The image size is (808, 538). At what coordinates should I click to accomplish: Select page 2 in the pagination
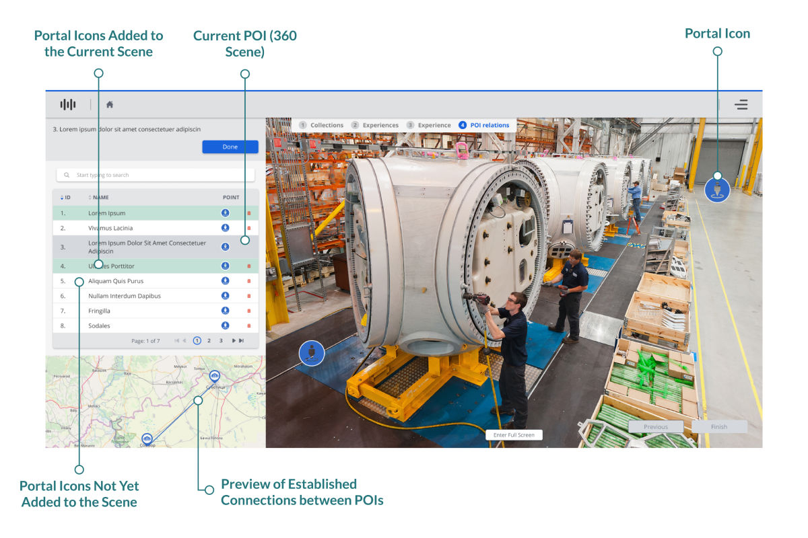pyautogui.click(x=209, y=341)
